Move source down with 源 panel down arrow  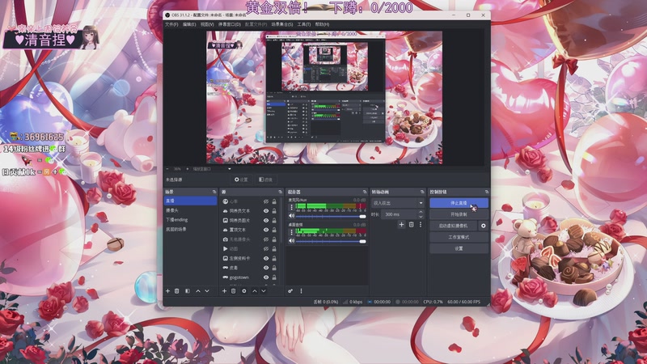[264, 291]
